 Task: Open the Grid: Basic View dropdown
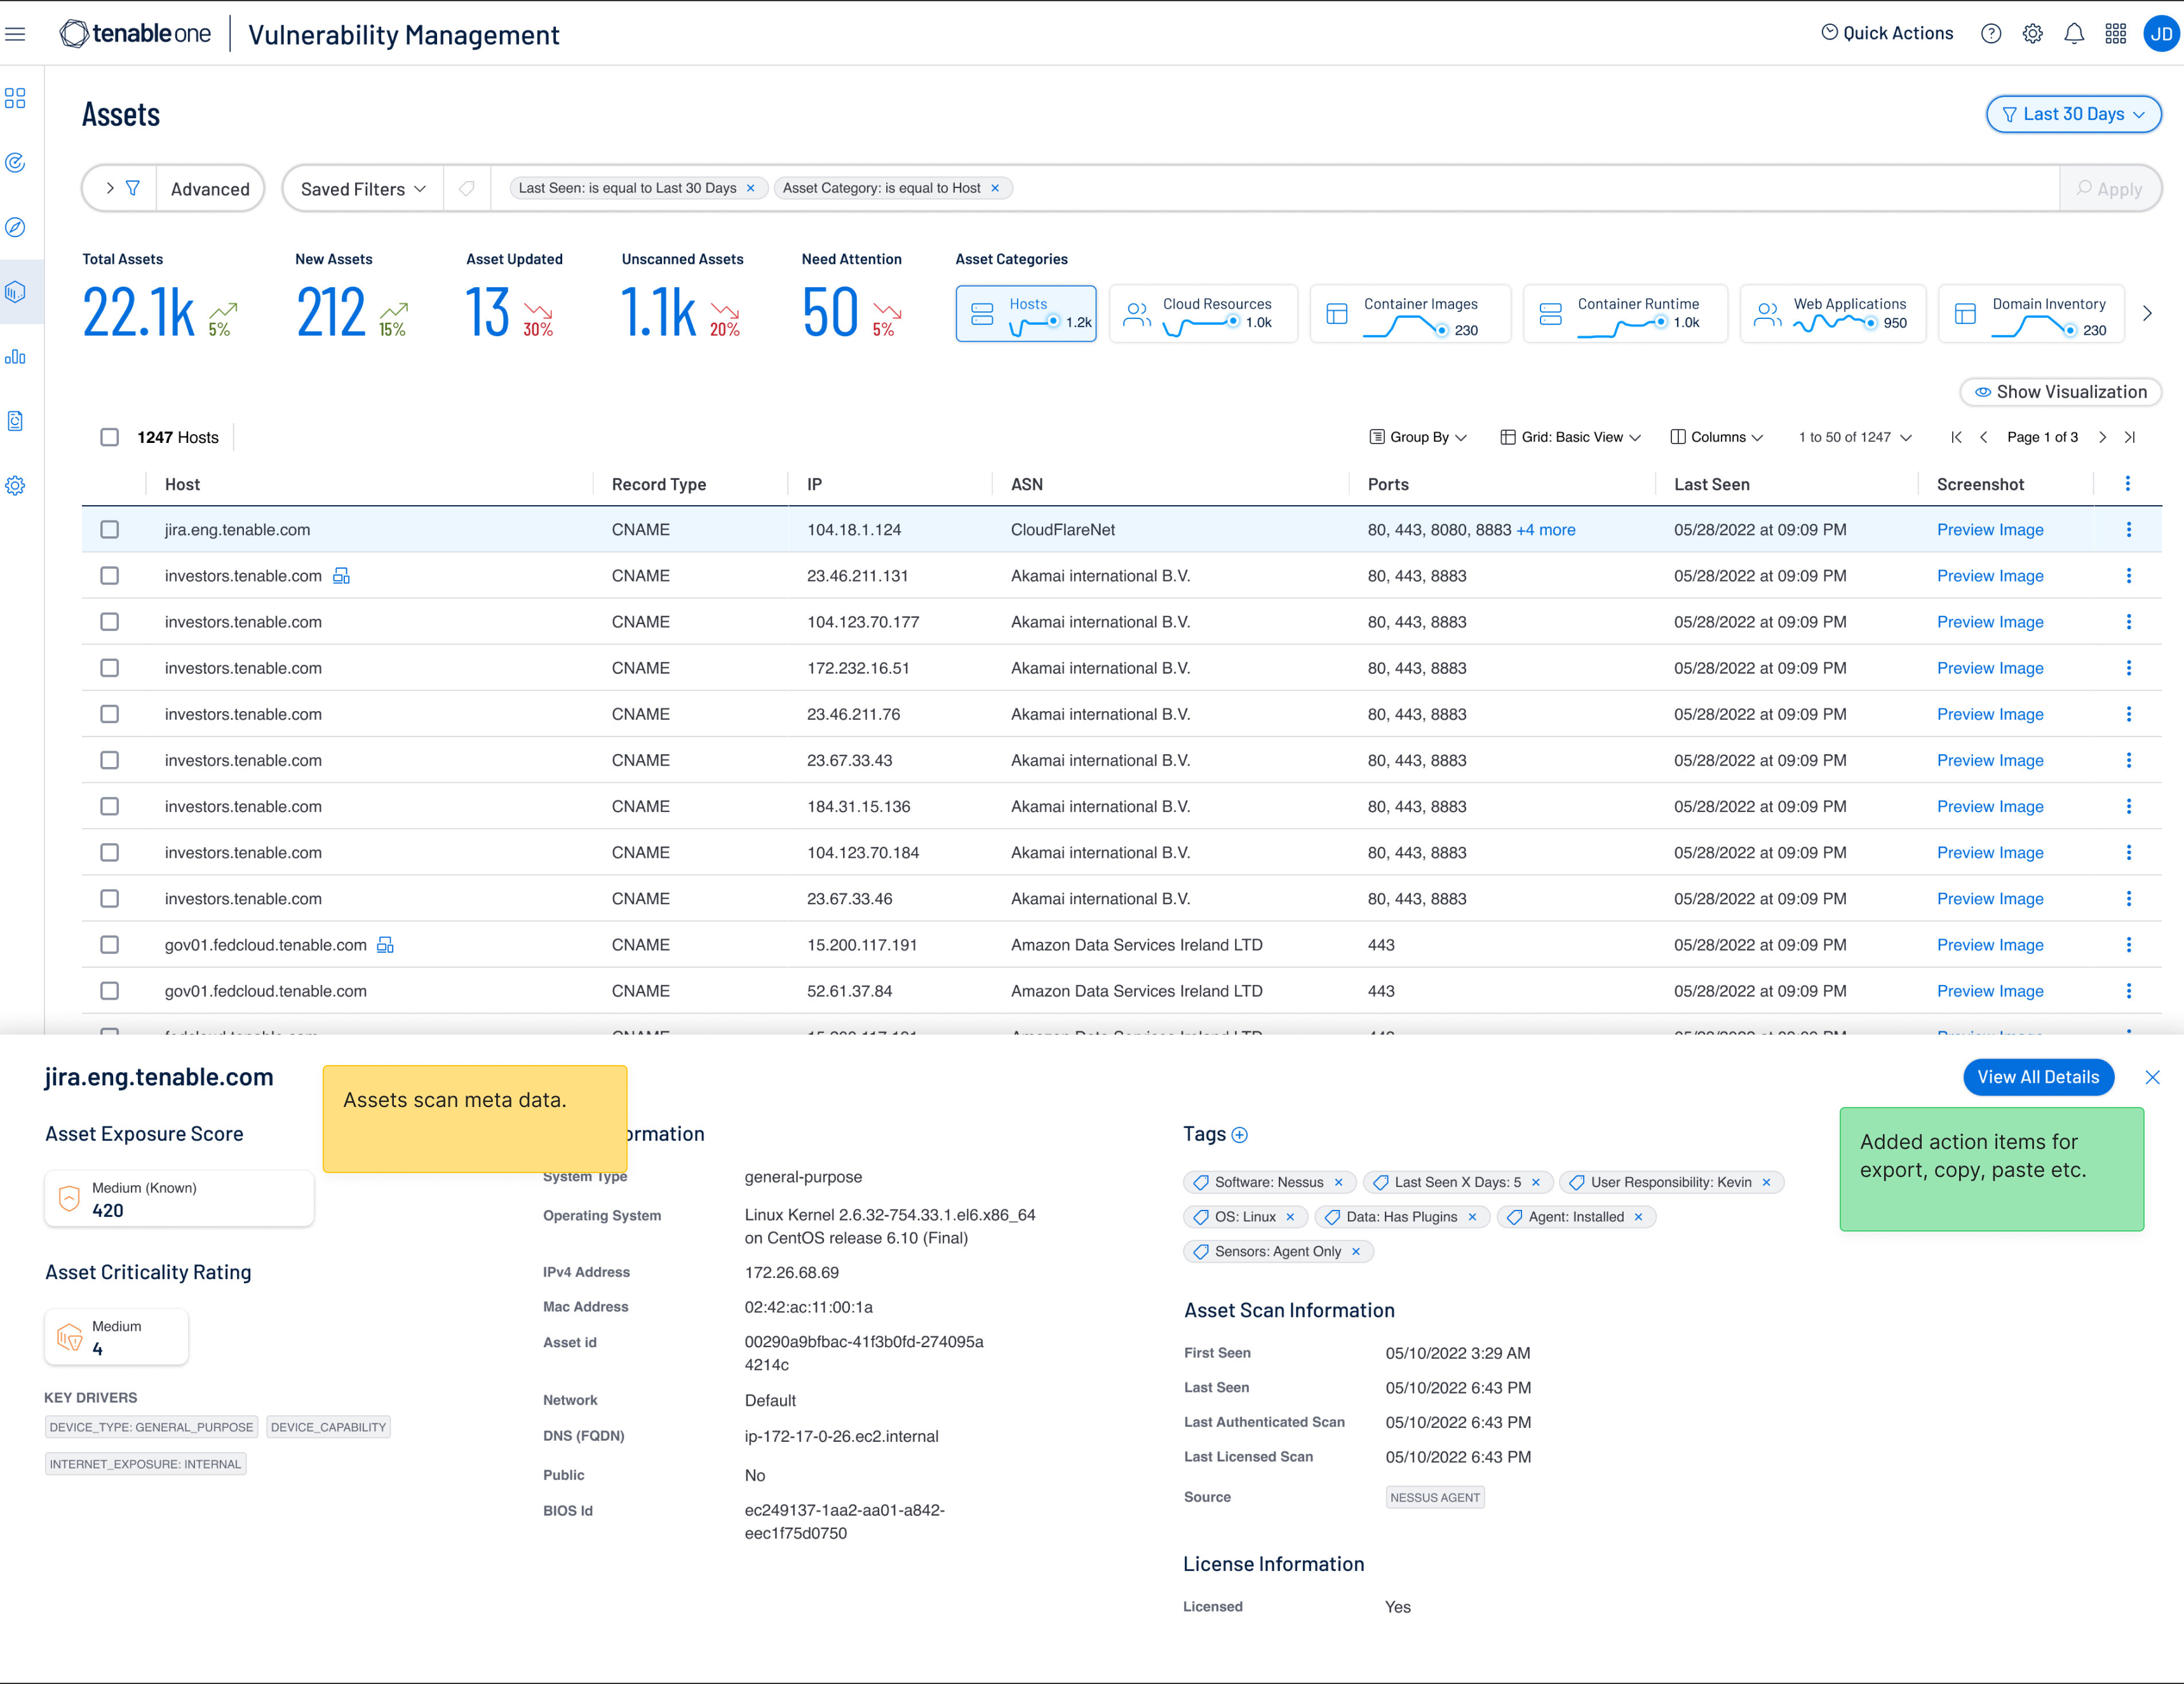[1571, 437]
